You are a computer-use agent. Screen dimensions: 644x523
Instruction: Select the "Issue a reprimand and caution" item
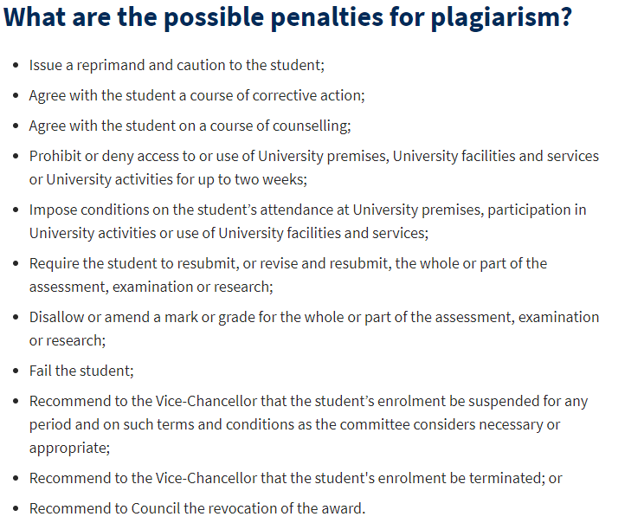(177, 65)
